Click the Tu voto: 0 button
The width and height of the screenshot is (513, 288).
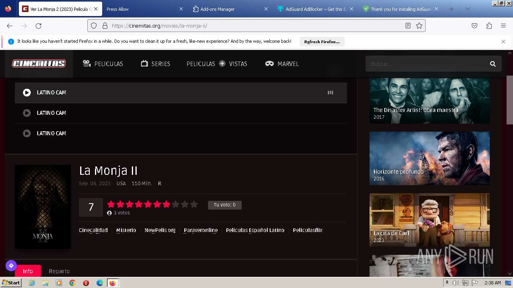point(224,205)
